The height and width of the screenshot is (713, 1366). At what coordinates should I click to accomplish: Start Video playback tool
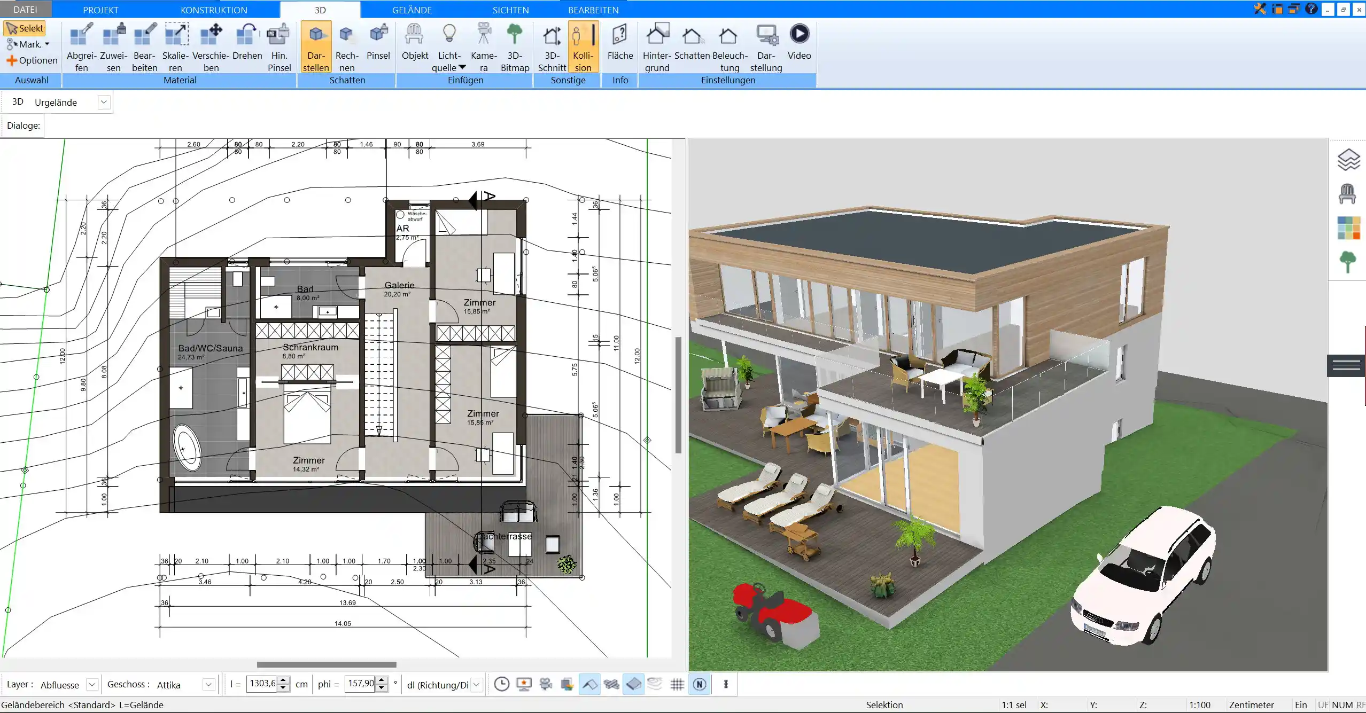pos(799,42)
